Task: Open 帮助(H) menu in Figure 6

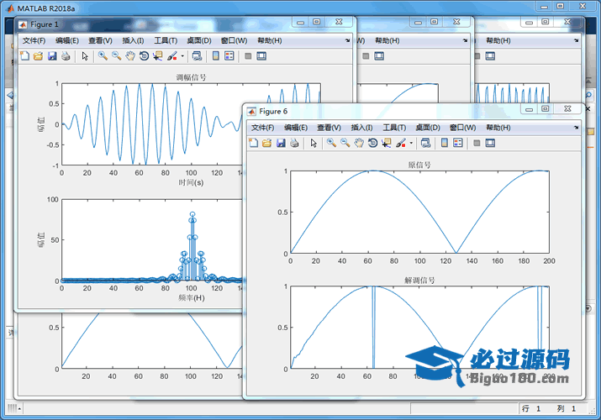Action: (498, 128)
